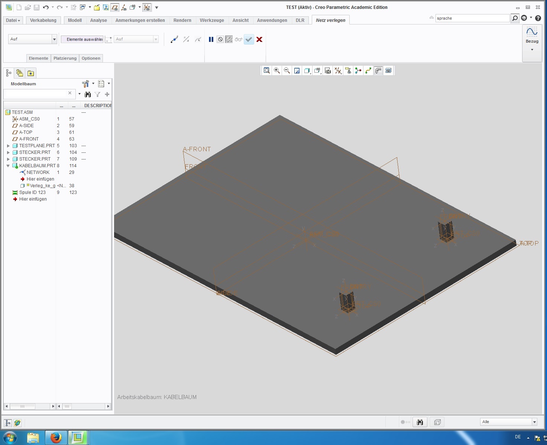Image resolution: width=547 pixels, height=445 pixels.
Task: Click the green checkmark apply button
Action: (x=249, y=39)
